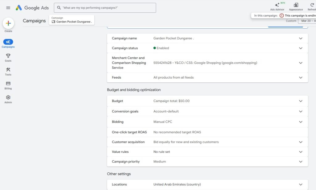
Task: Click 'This campaign is ending' notice
Action: pos(300,15)
